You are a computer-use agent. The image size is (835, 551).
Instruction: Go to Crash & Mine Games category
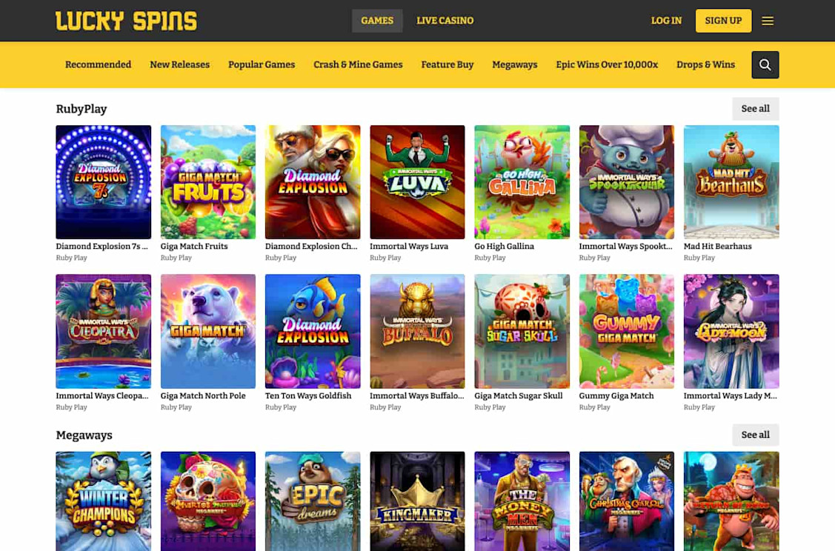358,64
